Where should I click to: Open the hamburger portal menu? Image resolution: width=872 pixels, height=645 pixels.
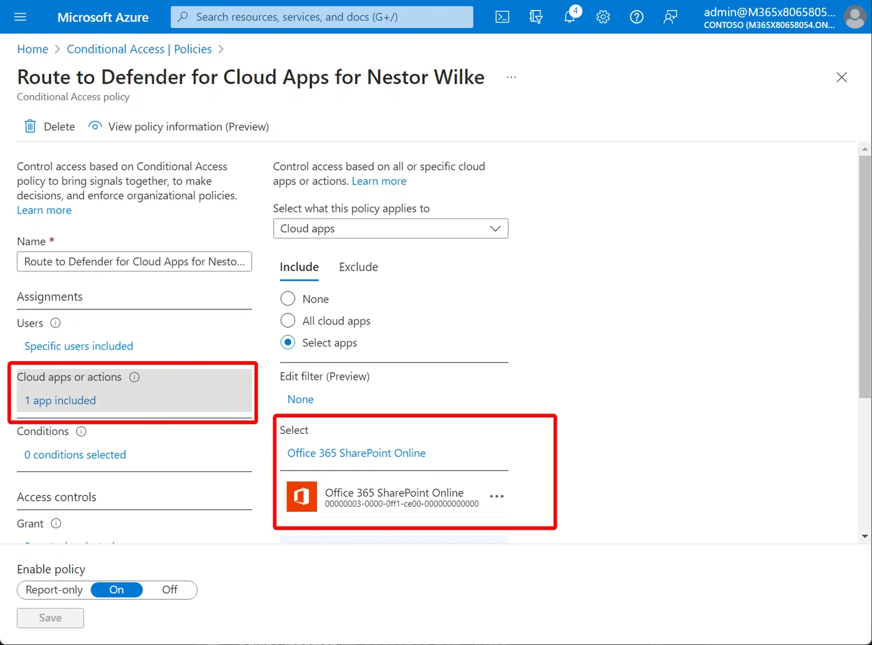tap(20, 17)
